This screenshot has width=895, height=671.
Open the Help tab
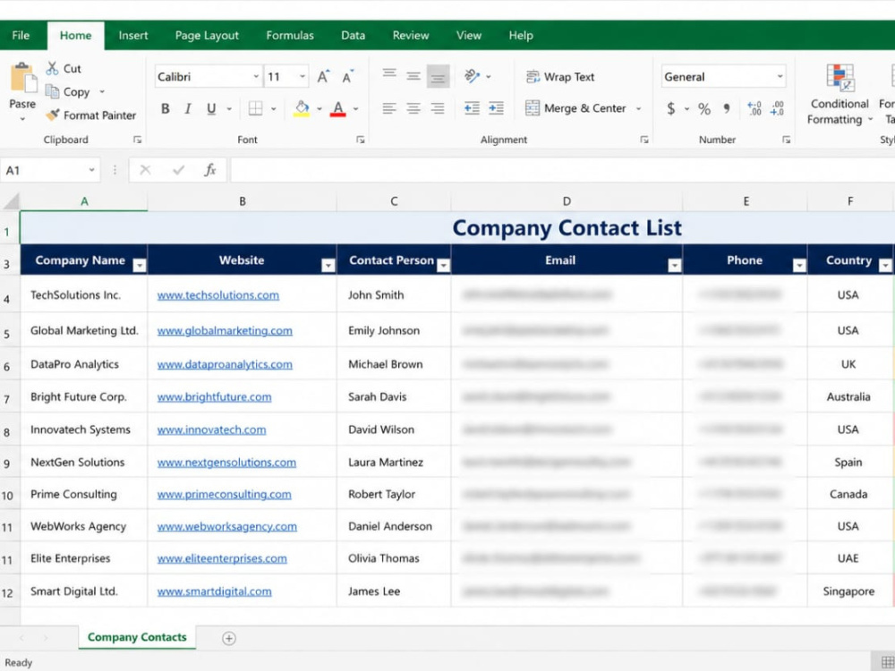tap(521, 36)
